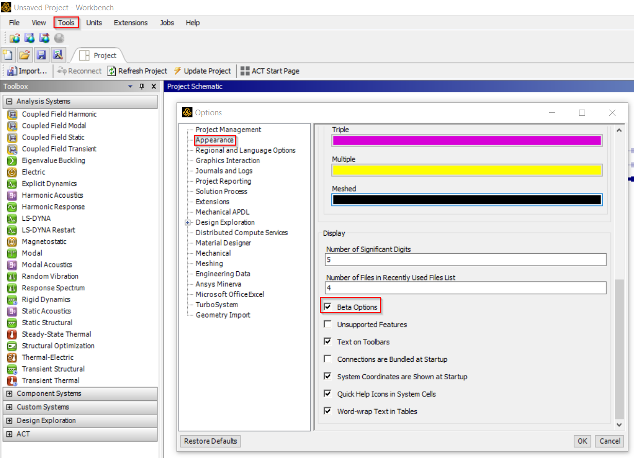Open the File menu
This screenshot has height=458, width=634.
click(14, 23)
